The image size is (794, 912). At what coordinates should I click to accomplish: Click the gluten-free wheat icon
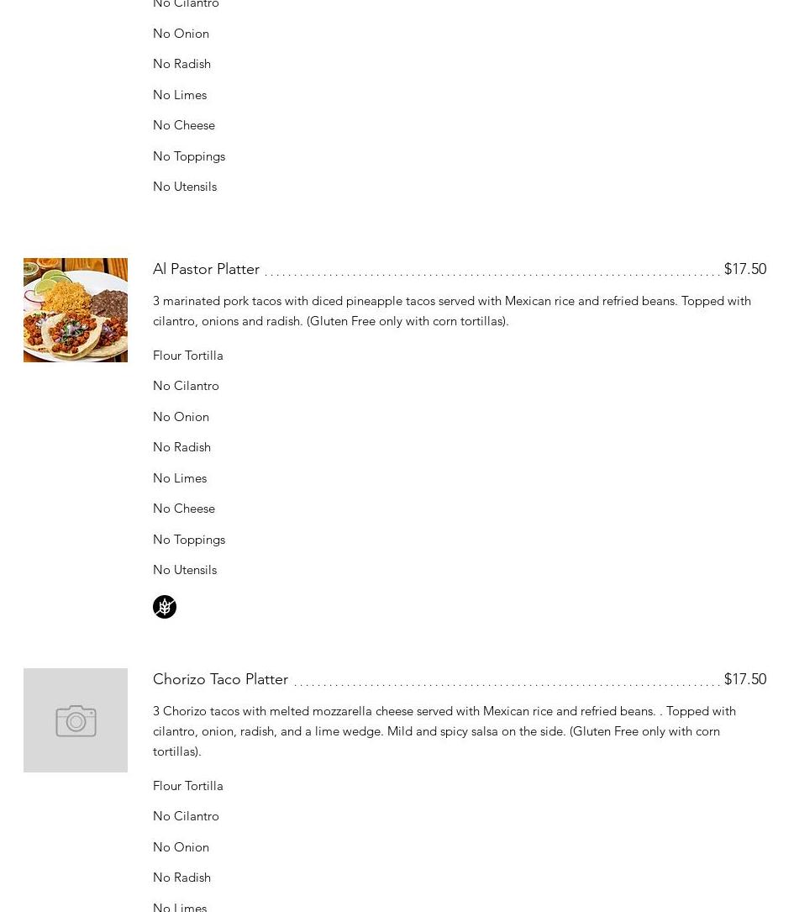click(x=165, y=607)
